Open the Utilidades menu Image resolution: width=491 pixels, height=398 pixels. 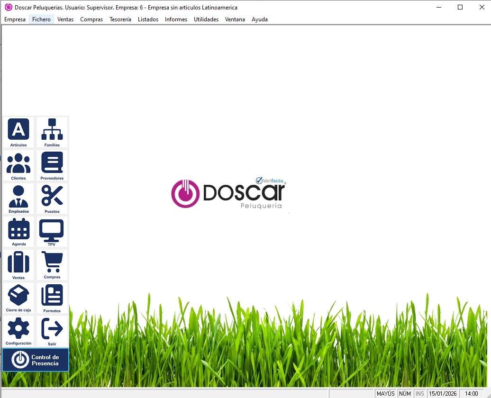pos(206,19)
